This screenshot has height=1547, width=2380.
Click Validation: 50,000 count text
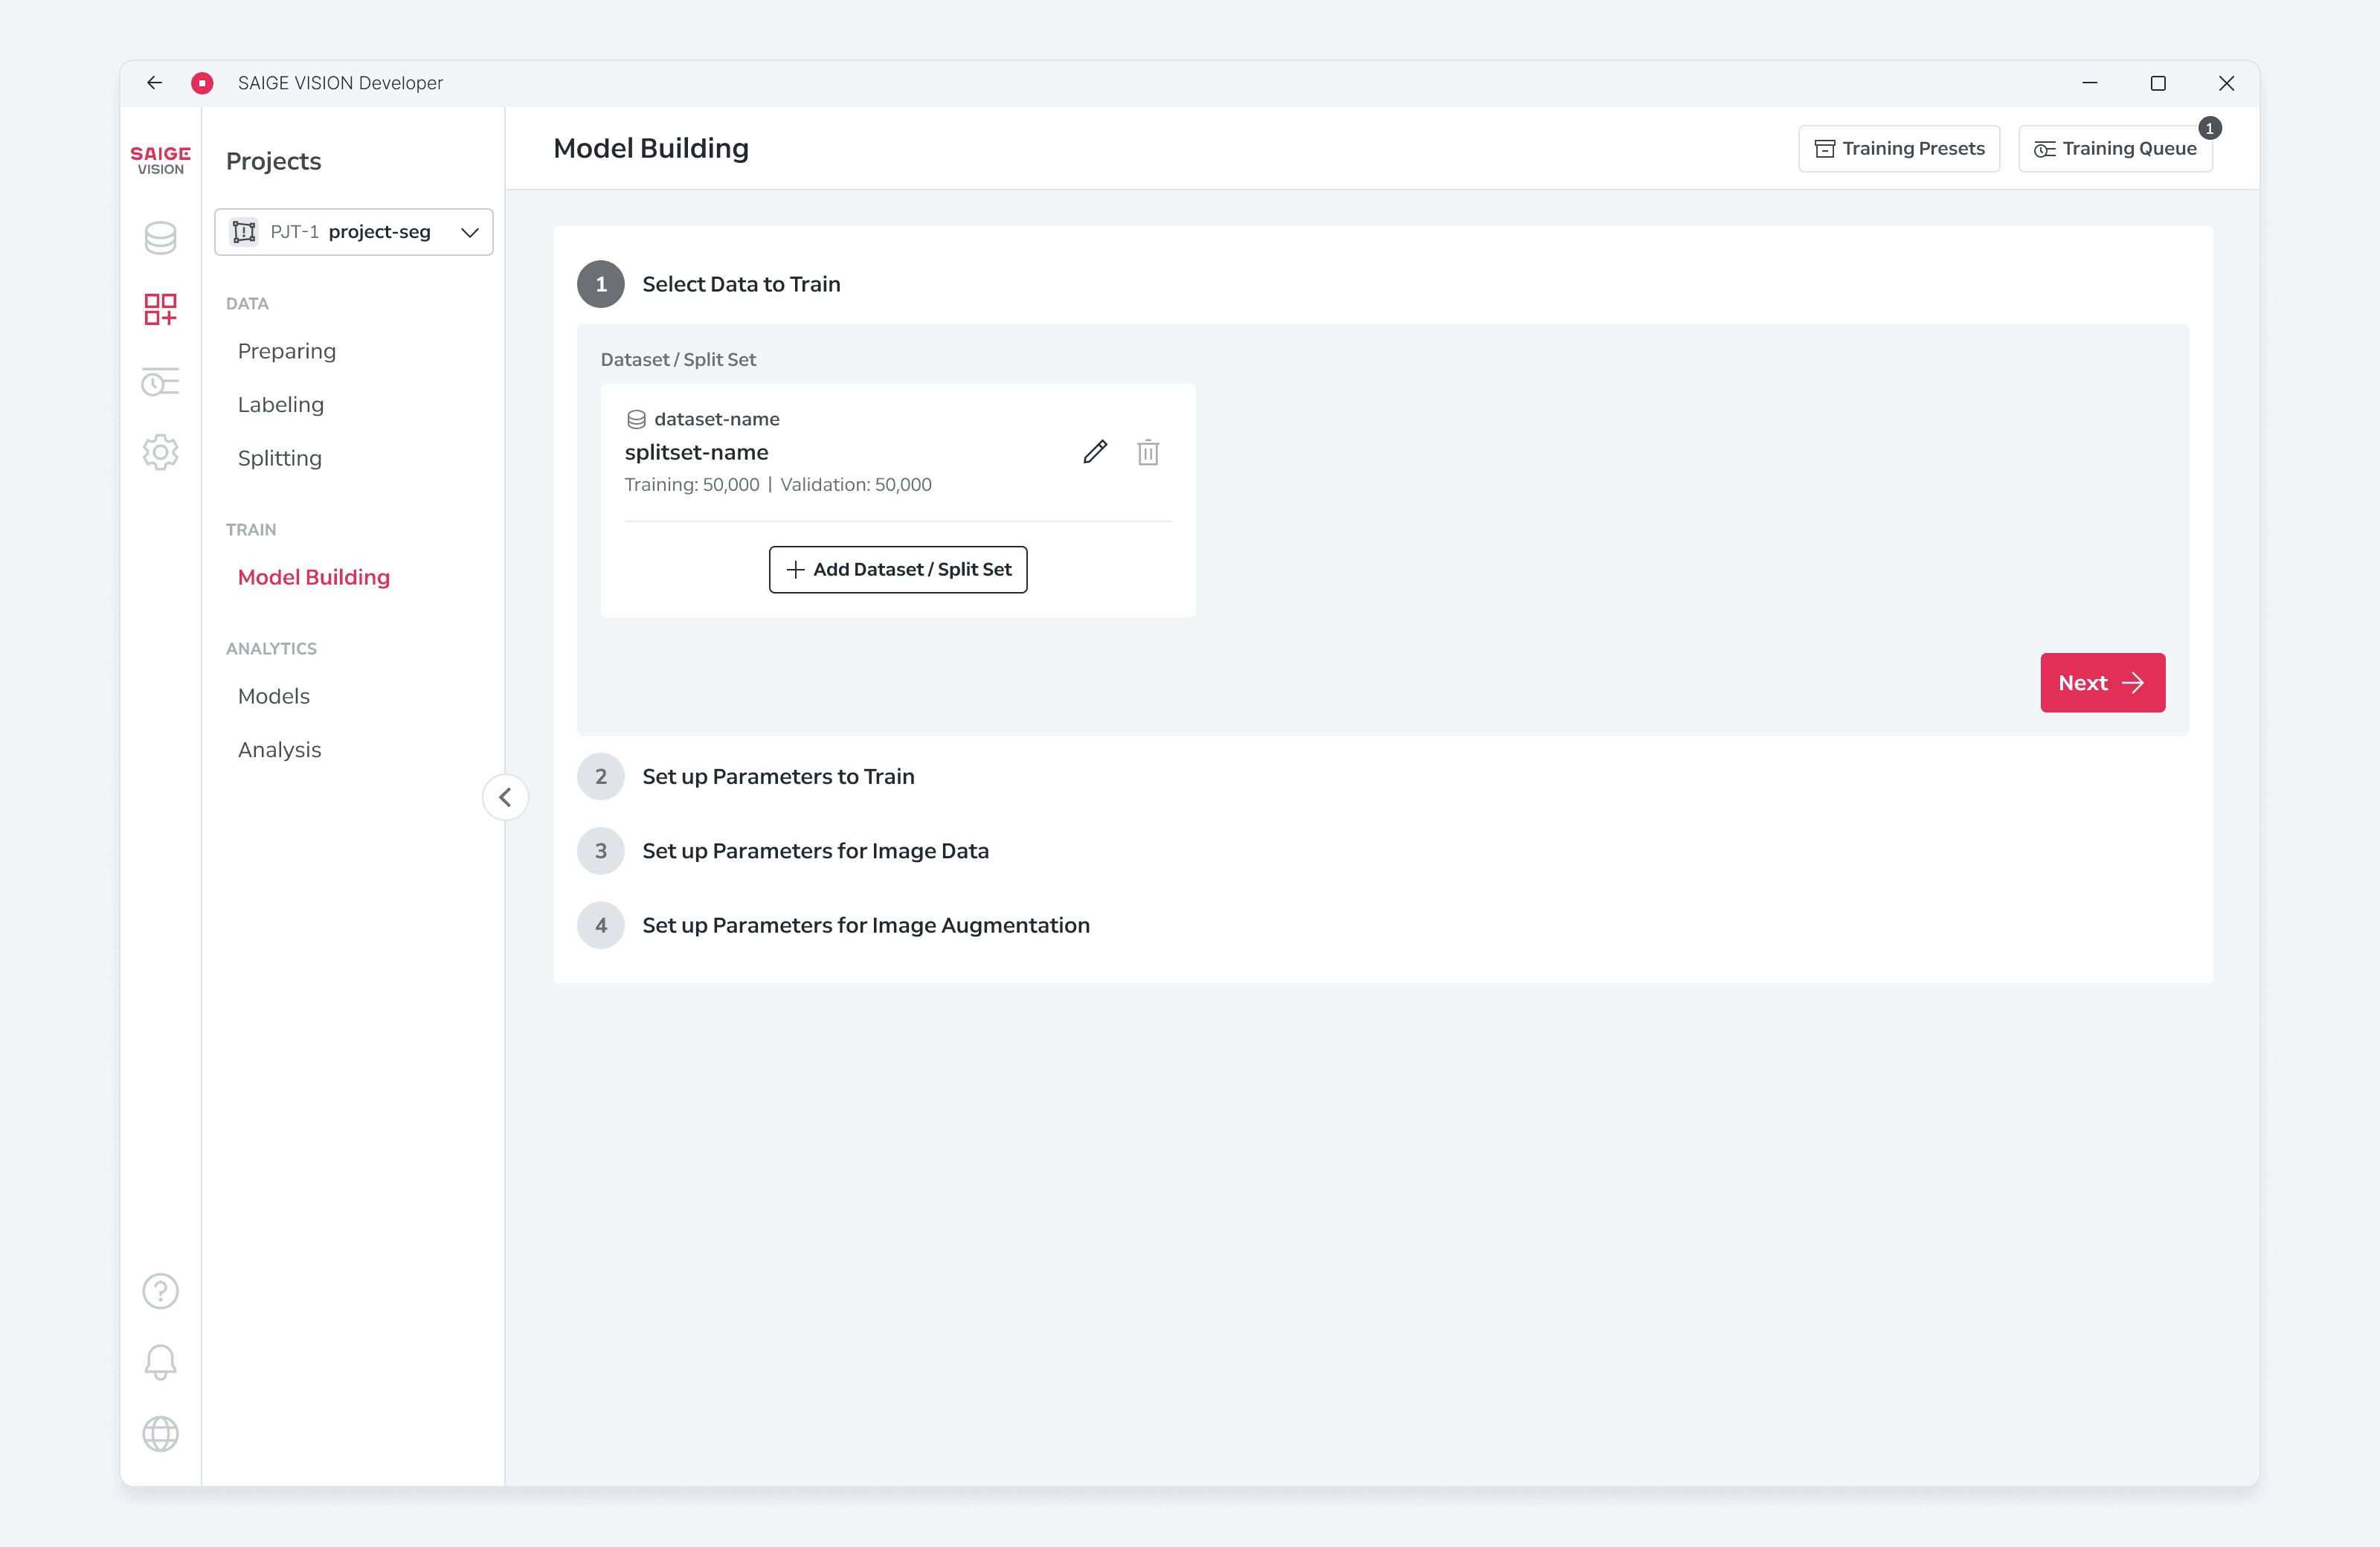[x=855, y=485]
